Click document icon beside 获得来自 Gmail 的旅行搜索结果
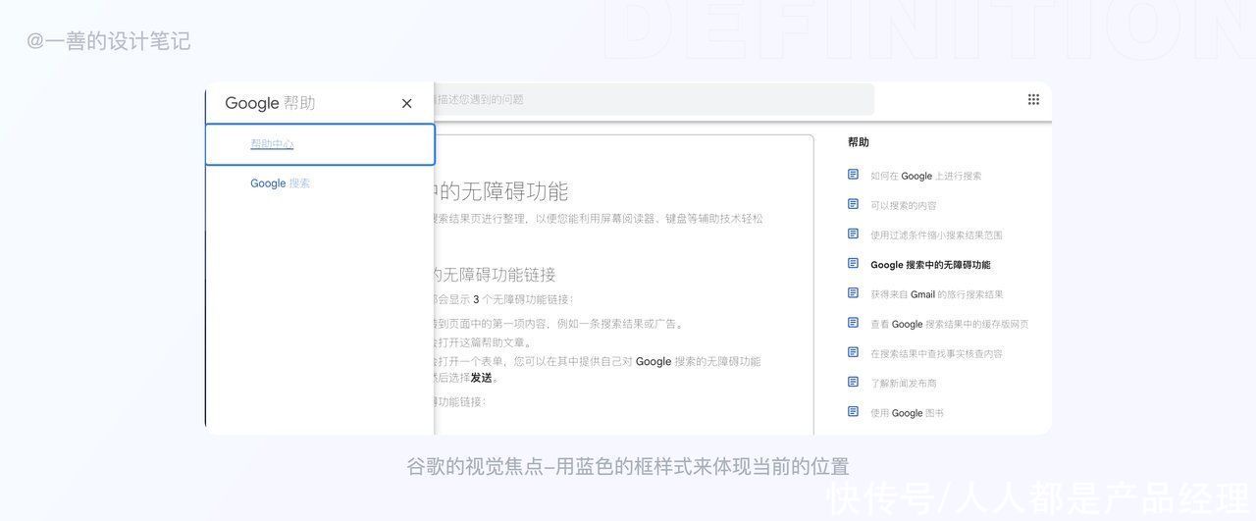Viewport: 1256px width, 521px height. [x=853, y=292]
